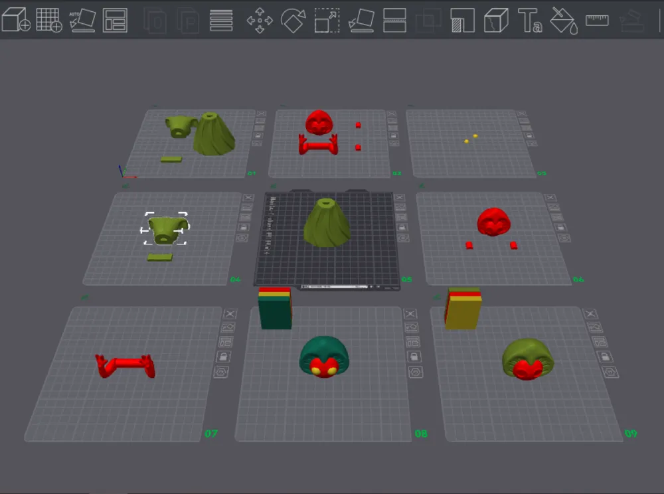
Task: Select the Measure ruler tool
Action: (597, 20)
